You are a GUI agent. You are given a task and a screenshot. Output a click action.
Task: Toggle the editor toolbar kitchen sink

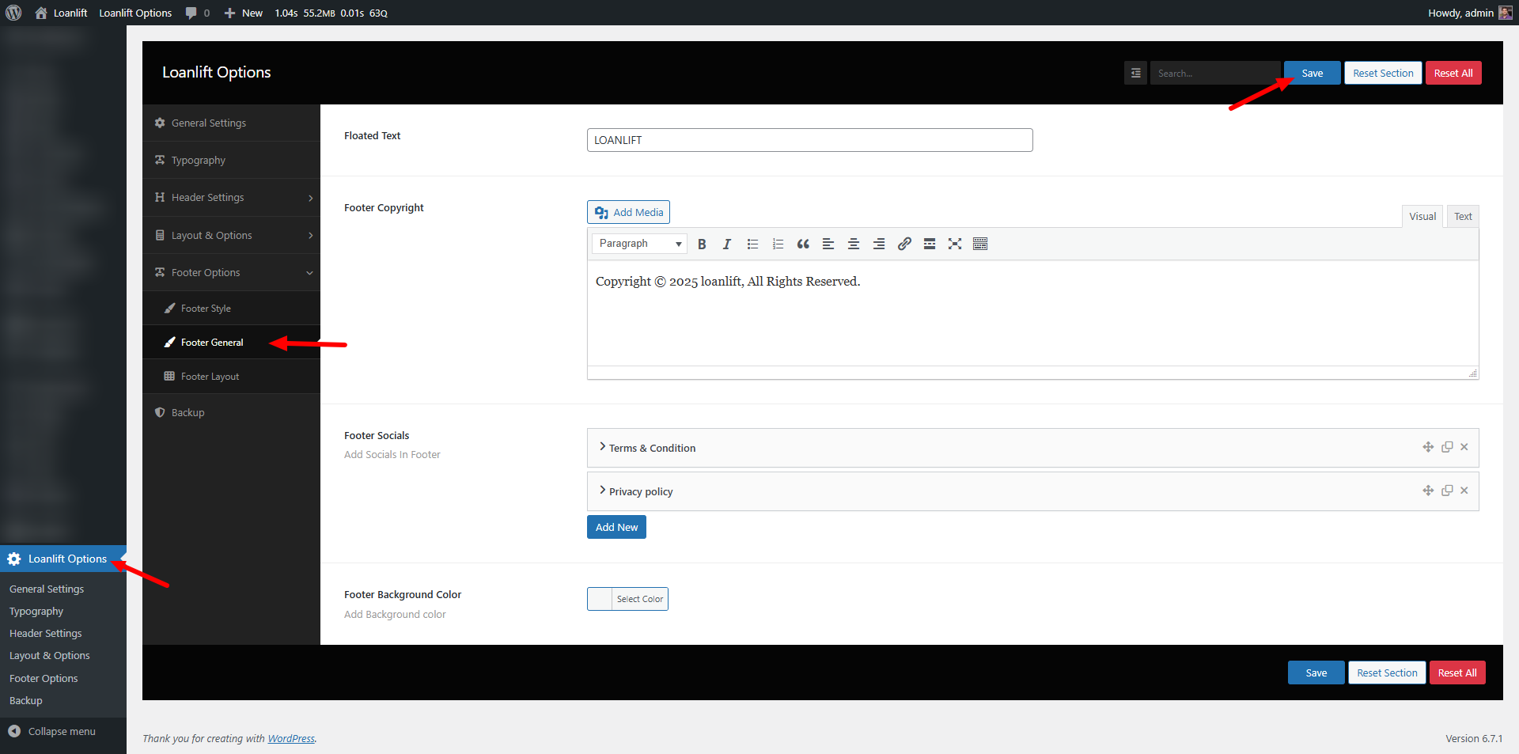coord(980,244)
